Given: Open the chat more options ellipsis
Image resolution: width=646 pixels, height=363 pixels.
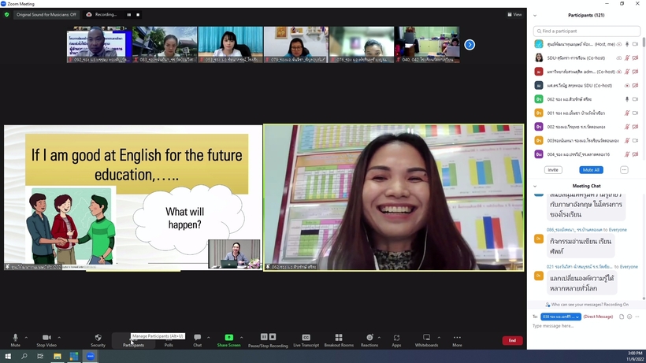Looking at the screenshot, I should coord(637,317).
